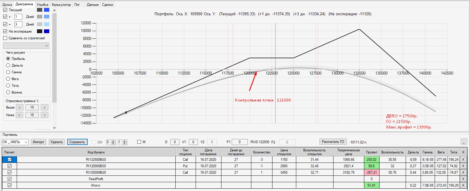
Task: Toggle the RI120000BS0 row checkbox
Action: pos(9,166)
